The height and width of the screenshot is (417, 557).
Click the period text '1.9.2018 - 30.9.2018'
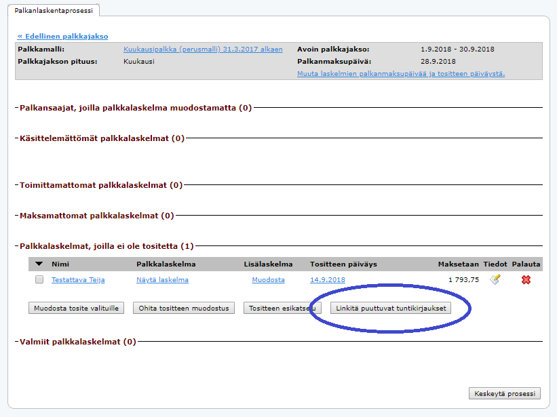(x=457, y=49)
